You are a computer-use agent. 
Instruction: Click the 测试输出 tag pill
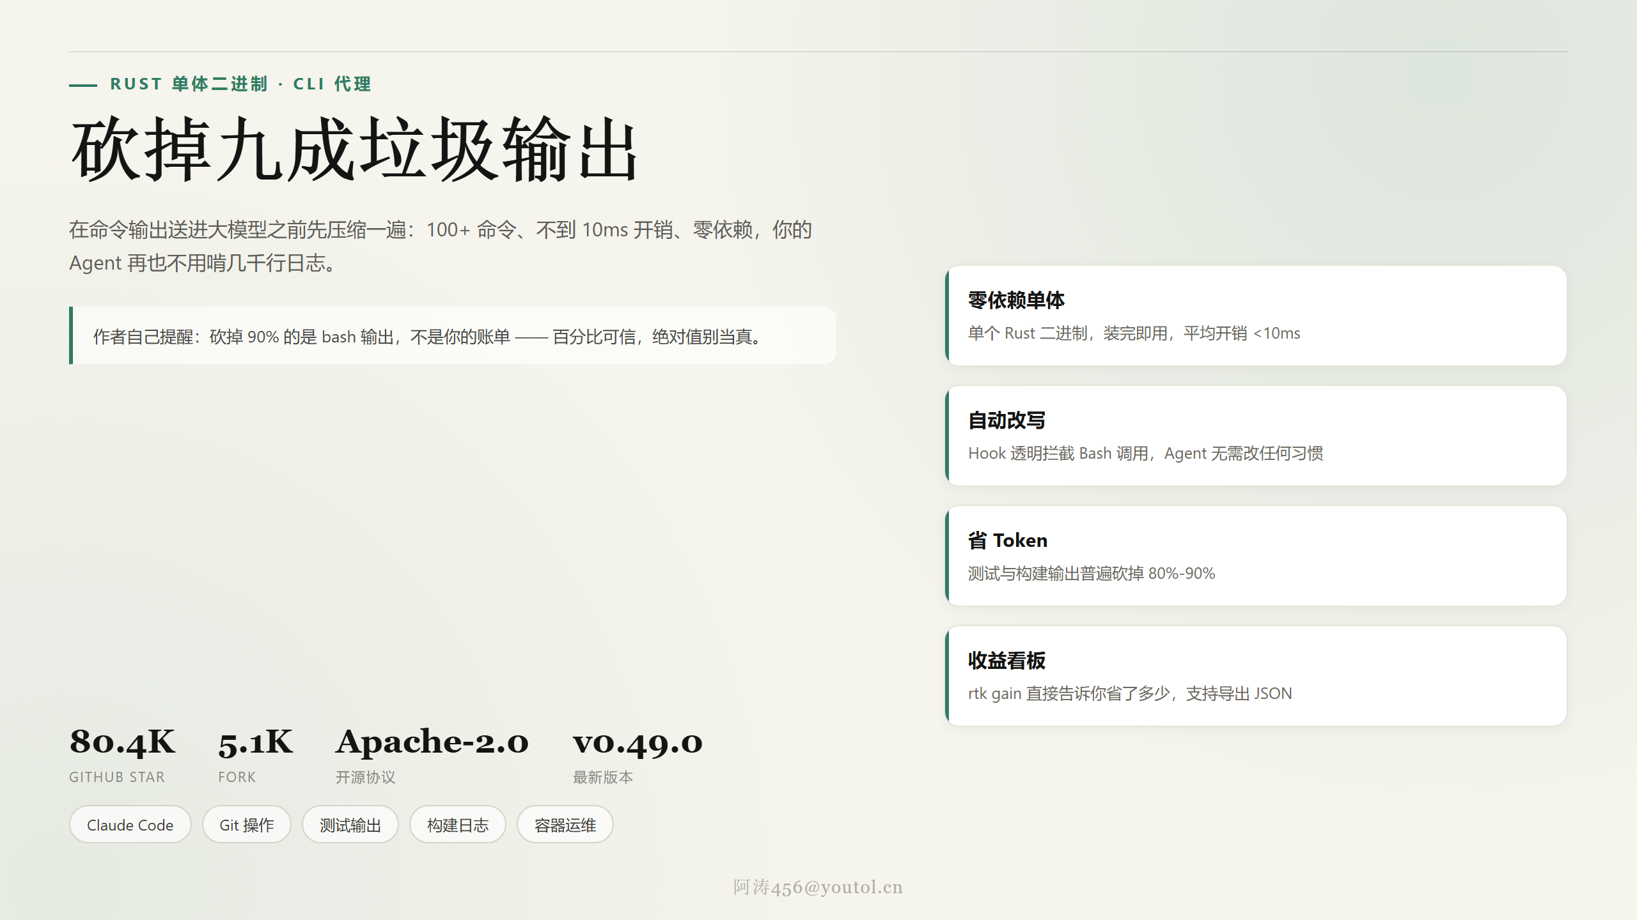[x=350, y=824]
